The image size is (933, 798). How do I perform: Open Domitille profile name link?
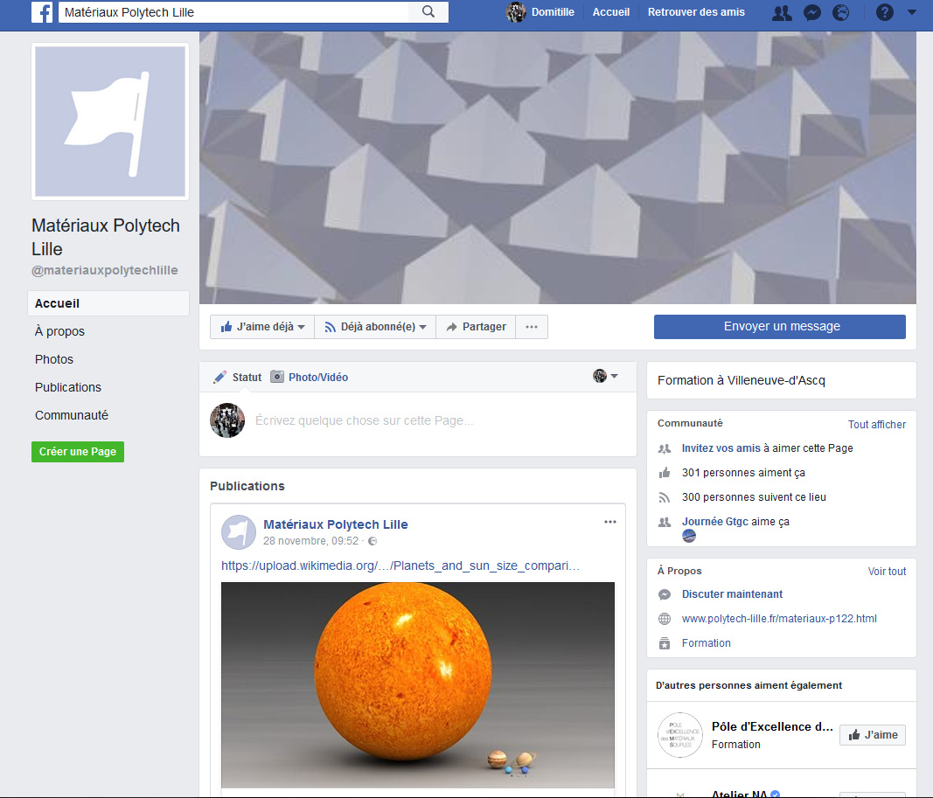[x=553, y=12]
